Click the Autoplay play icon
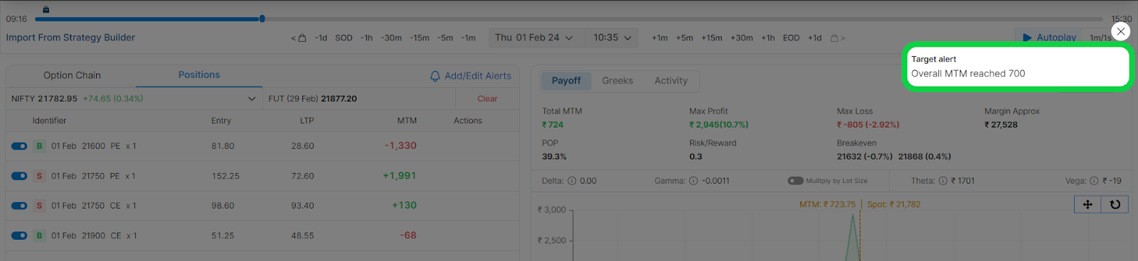This screenshot has width=1138, height=261. 1027,38
